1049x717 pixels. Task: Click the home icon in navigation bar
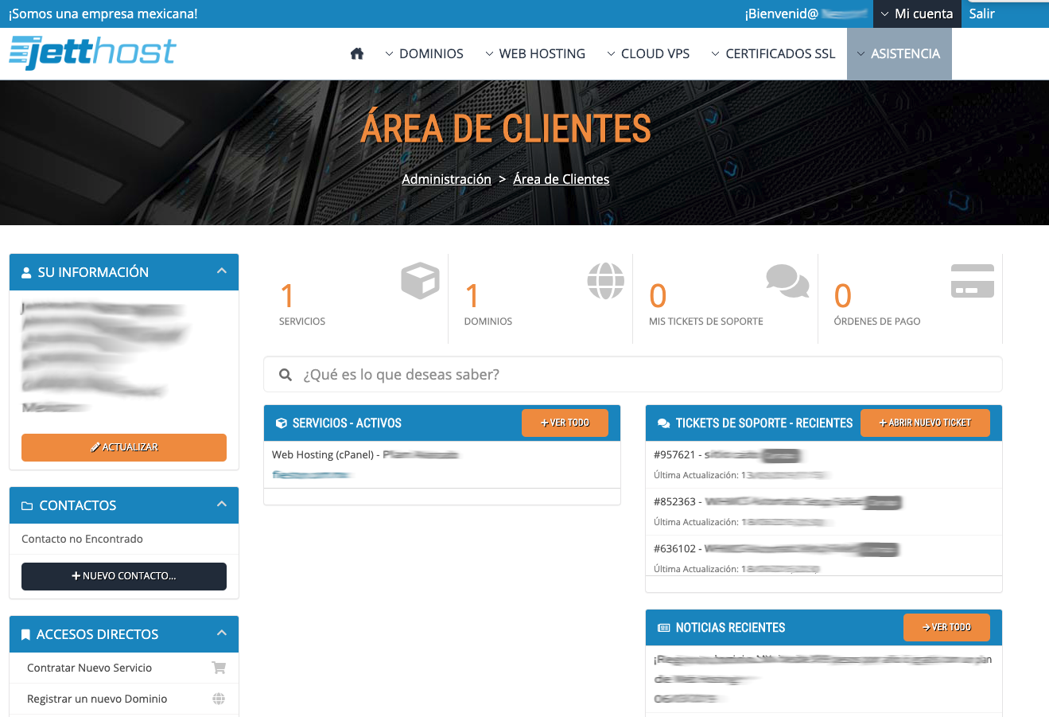click(357, 53)
